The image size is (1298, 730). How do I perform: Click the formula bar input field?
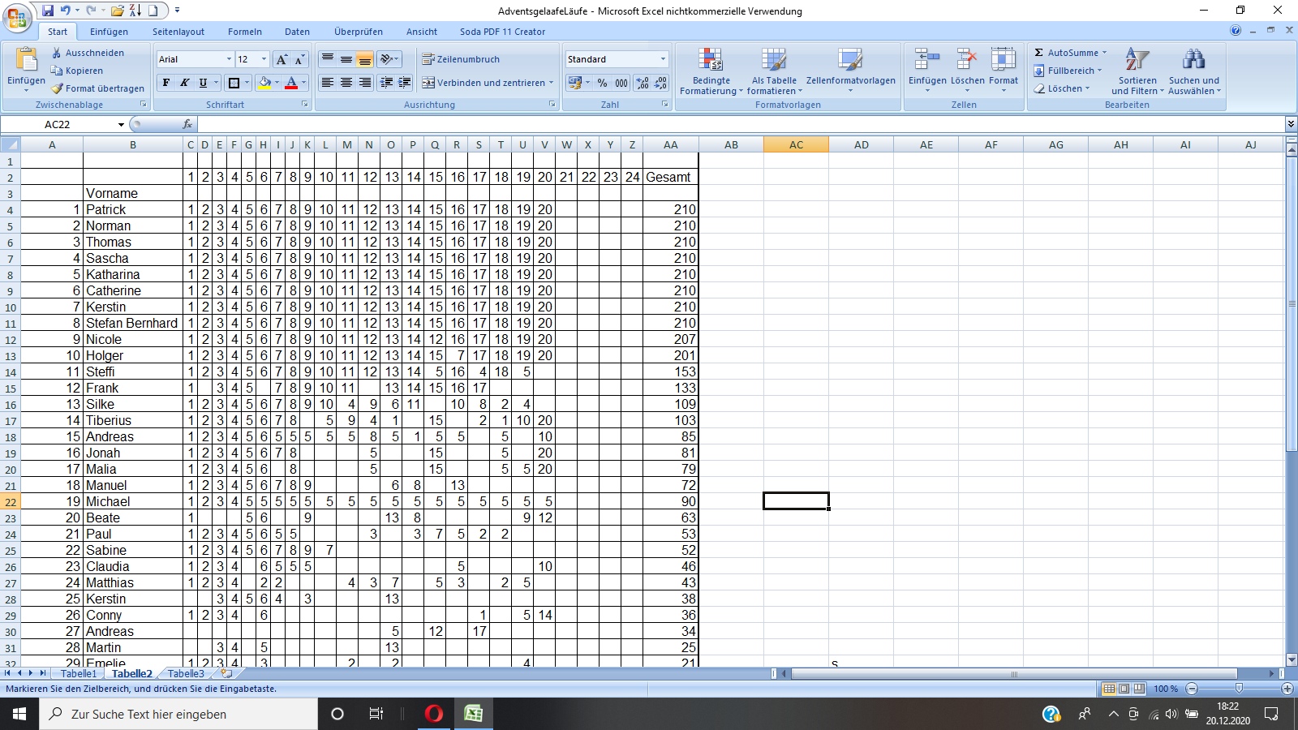(741, 124)
